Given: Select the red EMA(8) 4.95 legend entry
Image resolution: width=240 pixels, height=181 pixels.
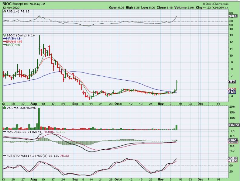Looking at the screenshot, I should coord(12,42).
